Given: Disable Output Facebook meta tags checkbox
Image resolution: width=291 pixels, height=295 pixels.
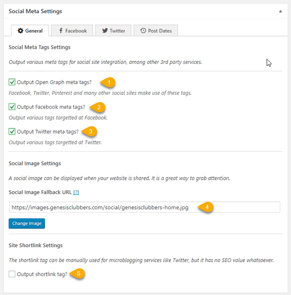Looking at the screenshot, I should tap(12, 107).
